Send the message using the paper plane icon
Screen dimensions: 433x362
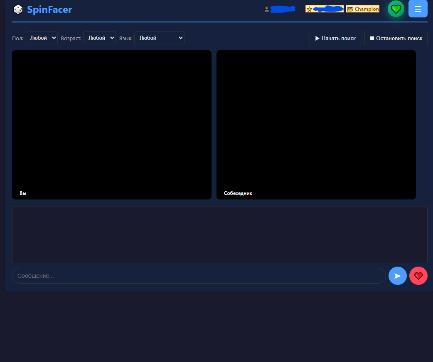pos(398,276)
